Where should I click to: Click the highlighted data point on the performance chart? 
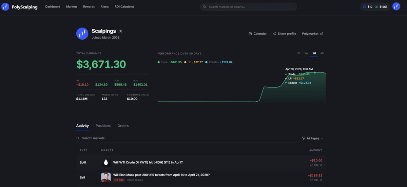coord(315,72)
